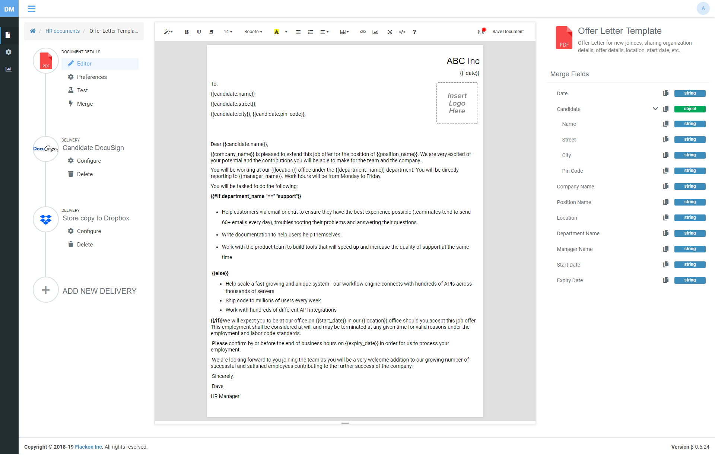
Task: Go to the Merge section
Action: 85,104
